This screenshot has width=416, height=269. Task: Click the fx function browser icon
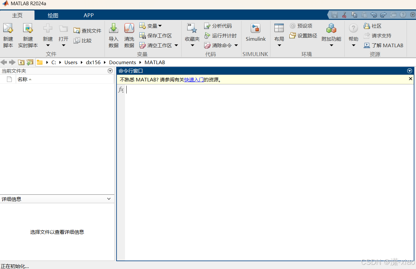point(121,90)
